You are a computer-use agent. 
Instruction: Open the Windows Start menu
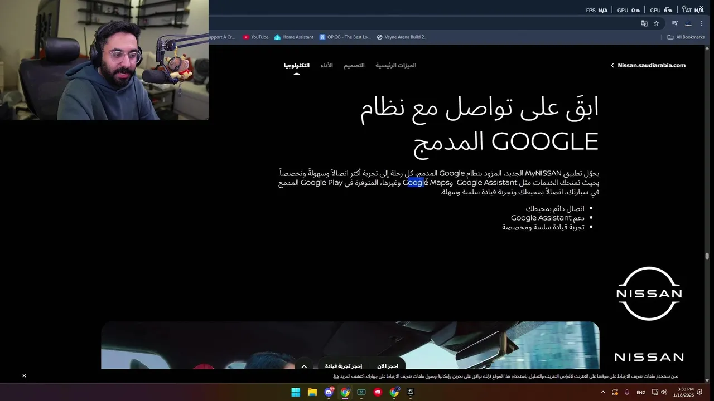pos(296,392)
